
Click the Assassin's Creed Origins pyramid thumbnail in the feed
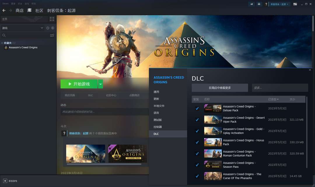click(85, 154)
